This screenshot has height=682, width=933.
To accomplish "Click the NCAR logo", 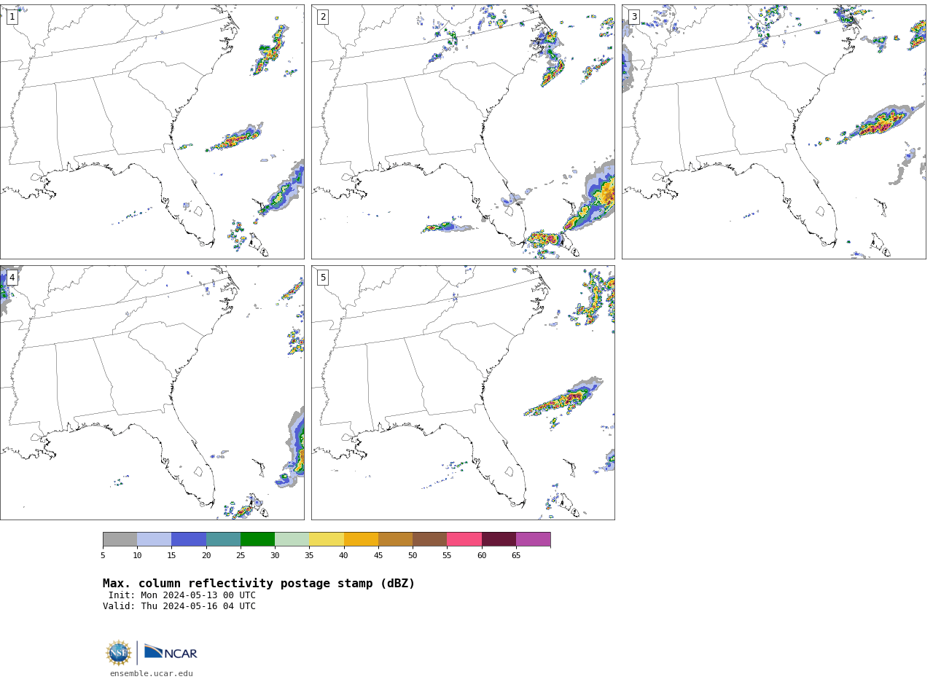I will [171, 652].
